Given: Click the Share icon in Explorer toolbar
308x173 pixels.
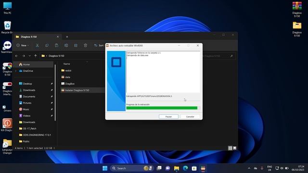Looking at the screenshot, I should click(x=76, y=46).
